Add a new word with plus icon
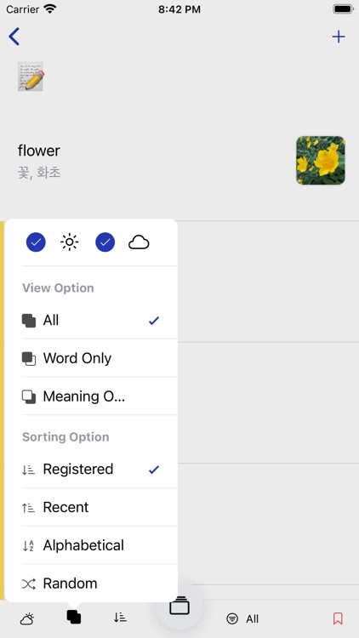This screenshot has height=638, width=359. click(339, 37)
